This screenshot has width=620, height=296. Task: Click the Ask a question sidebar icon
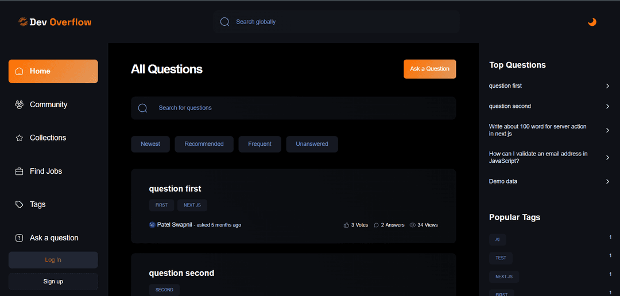pyautogui.click(x=20, y=238)
